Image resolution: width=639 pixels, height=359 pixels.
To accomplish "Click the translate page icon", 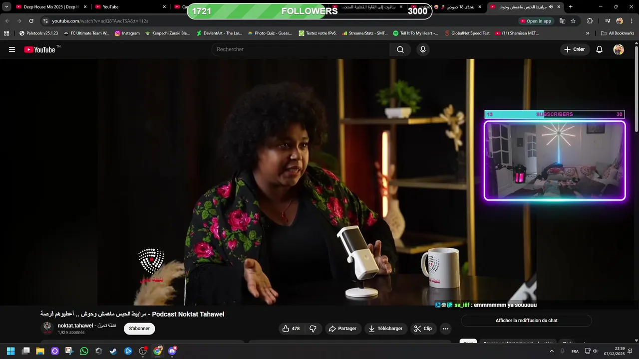I will pos(562,21).
